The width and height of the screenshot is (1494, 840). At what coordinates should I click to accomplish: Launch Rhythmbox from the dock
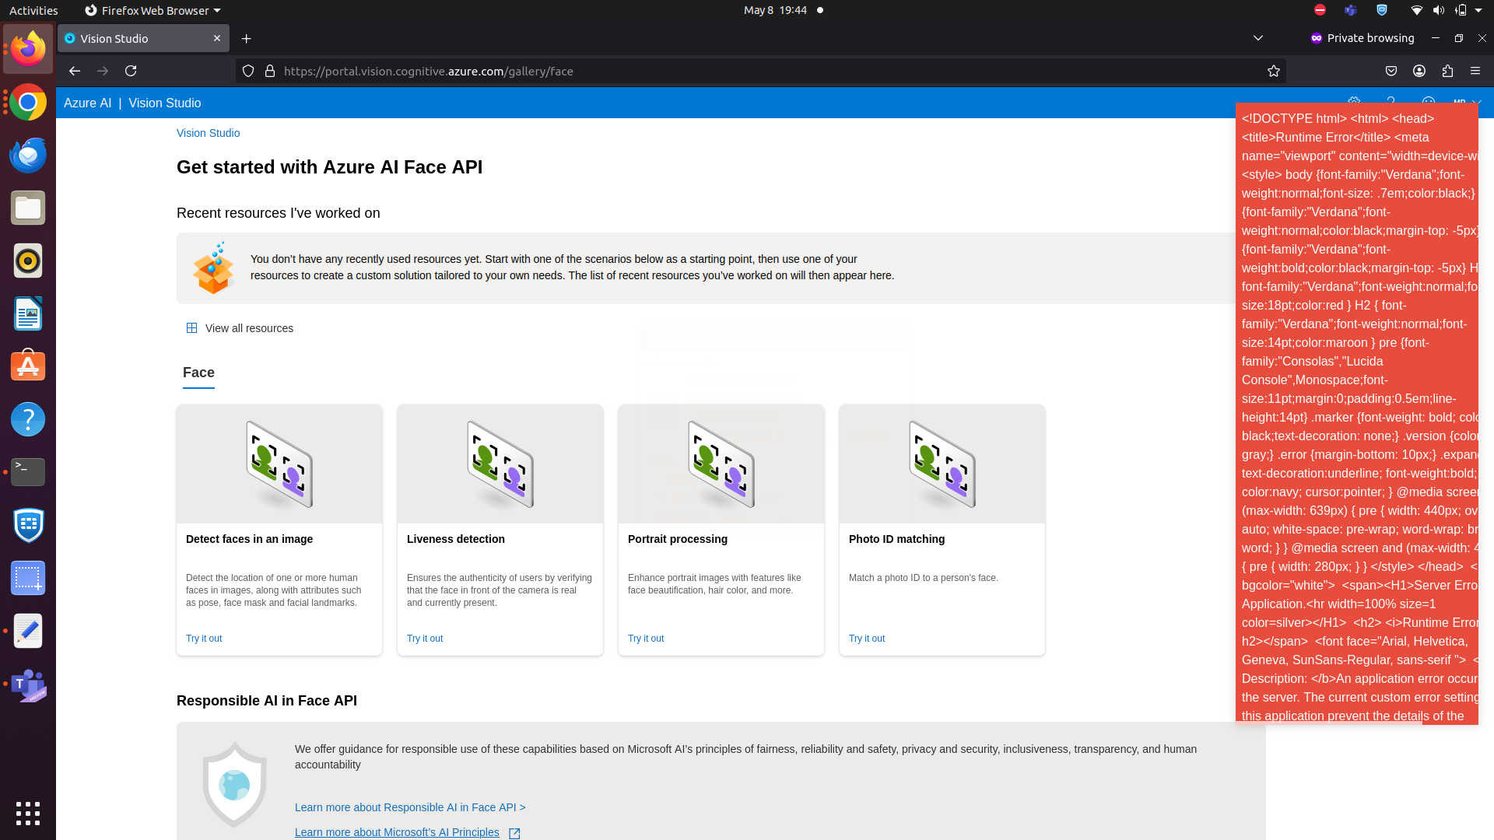coord(28,261)
